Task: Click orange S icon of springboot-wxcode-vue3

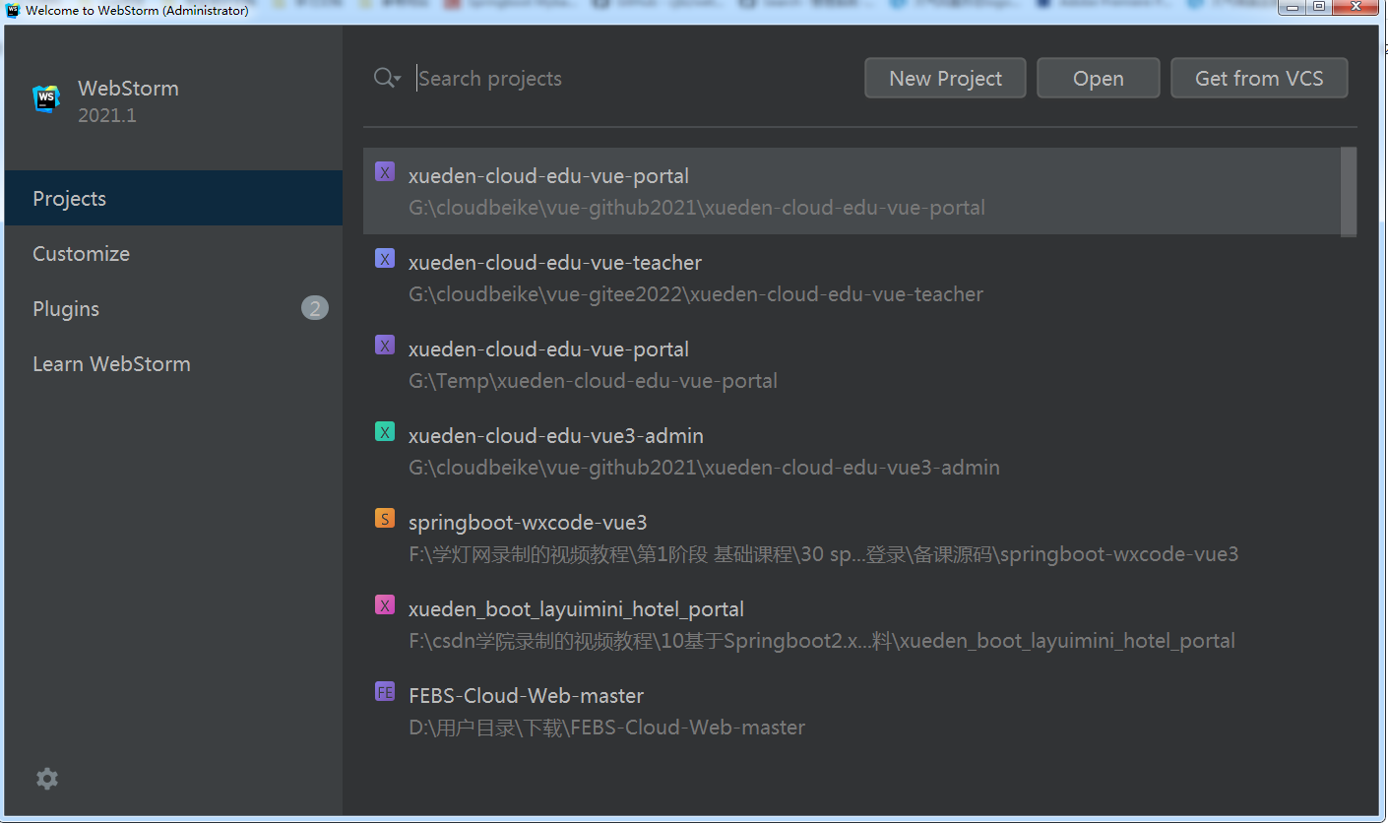Action: click(x=385, y=519)
